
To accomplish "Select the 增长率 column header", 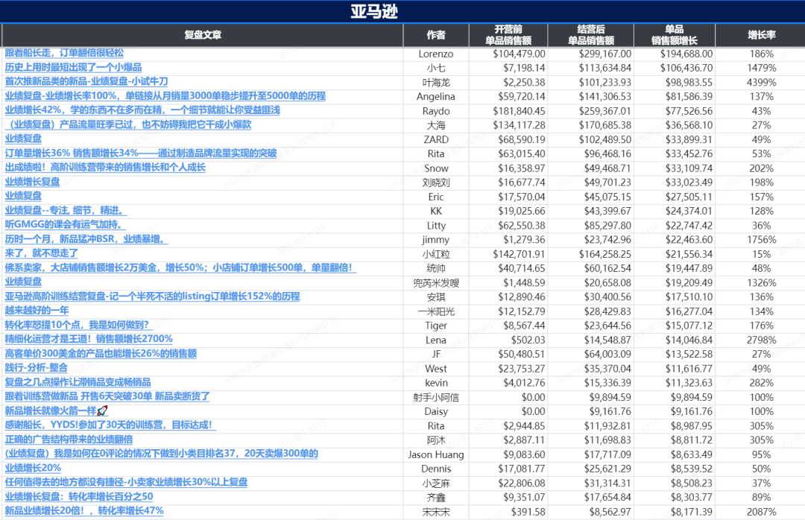I will pos(761,35).
